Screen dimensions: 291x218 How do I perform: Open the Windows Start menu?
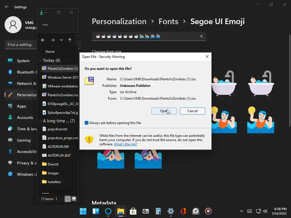point(83,211)
